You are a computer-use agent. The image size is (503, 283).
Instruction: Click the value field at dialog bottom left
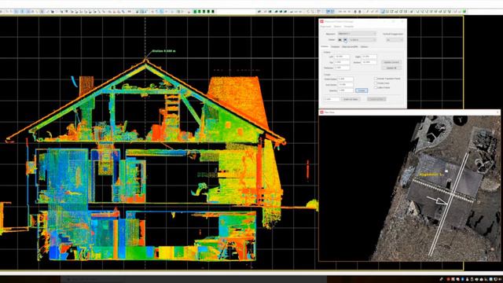coord(332,99)
